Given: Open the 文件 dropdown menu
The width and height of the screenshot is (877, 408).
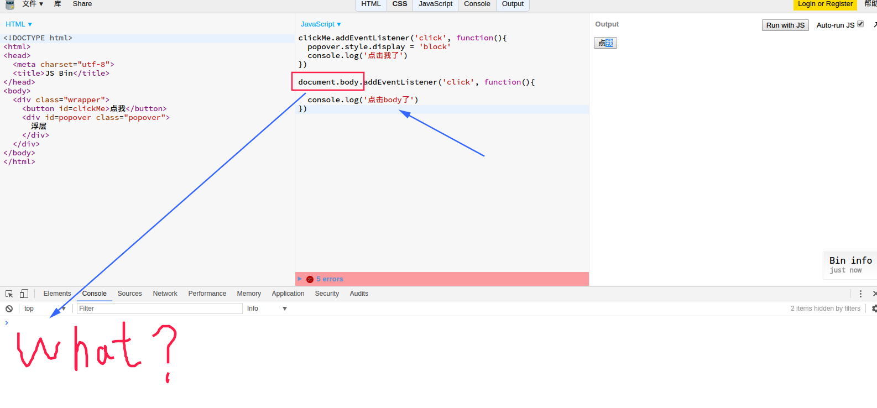Looking at the screenshot, I should 33,4.
